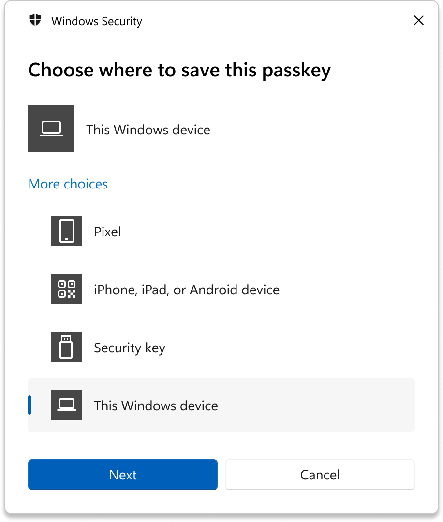Viewport: 443px width, 522px height.
Task: Select "iPhone, iPad, or Android device" text
Action: coord(187,290)
